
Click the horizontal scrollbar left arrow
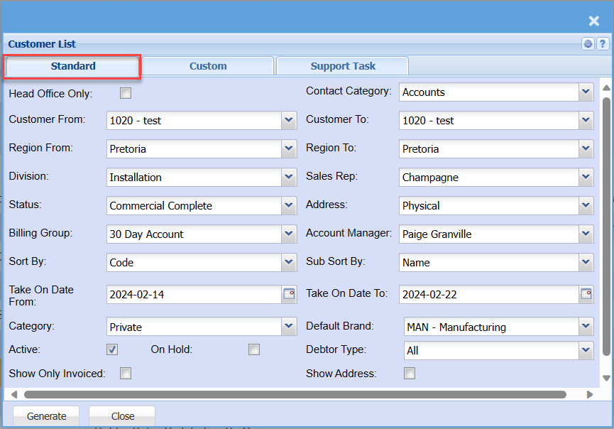pyautogui.click(x=14, y=394)
